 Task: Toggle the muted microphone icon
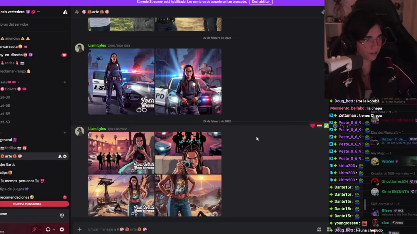[34, 229]
